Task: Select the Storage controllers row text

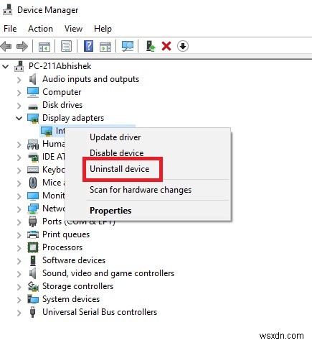Action: 77,286
